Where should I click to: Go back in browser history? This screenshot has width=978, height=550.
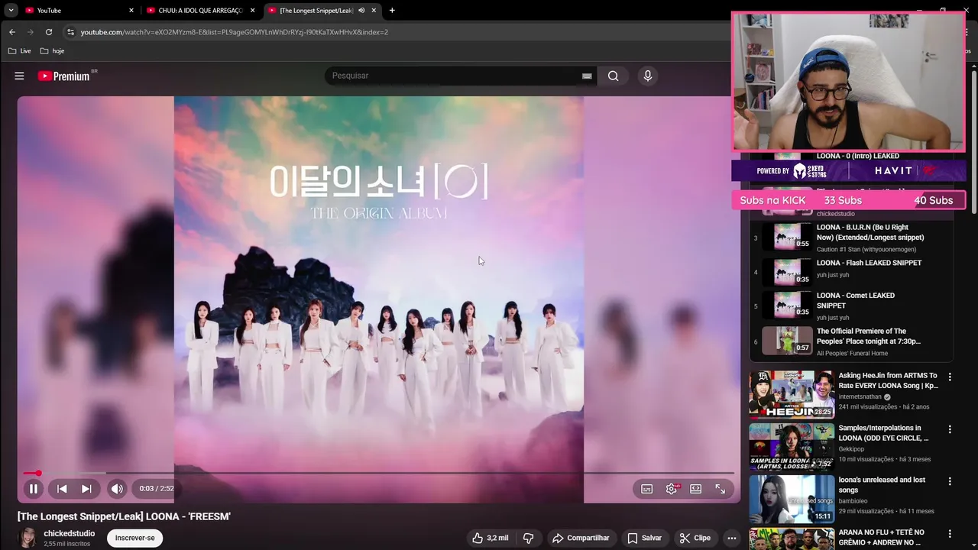(x=12, y=32)
